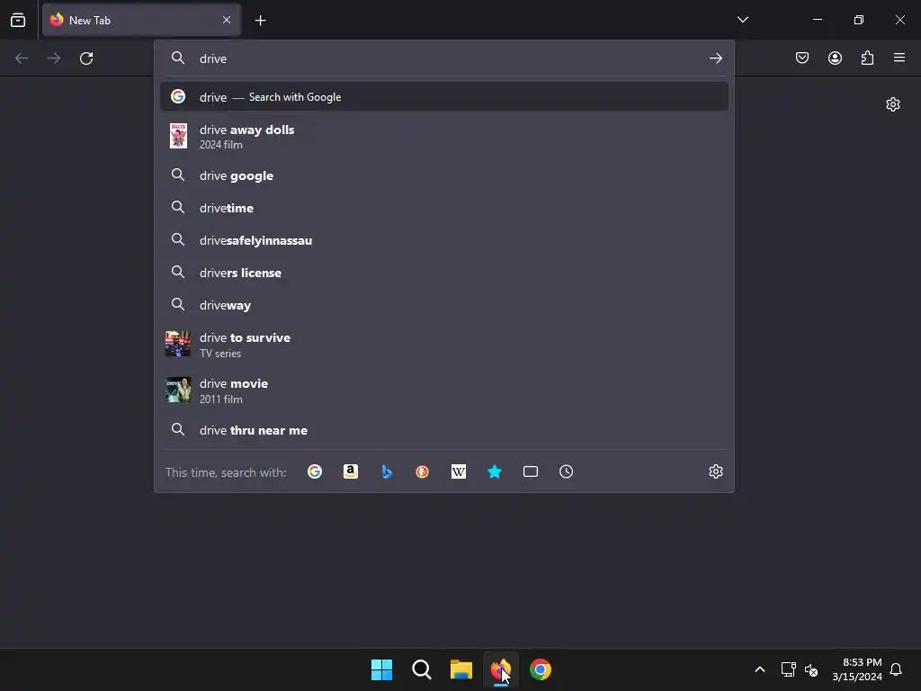Minimize the Firefox window
This screenshot has height=691, width=921.
[x=817, y=20]
